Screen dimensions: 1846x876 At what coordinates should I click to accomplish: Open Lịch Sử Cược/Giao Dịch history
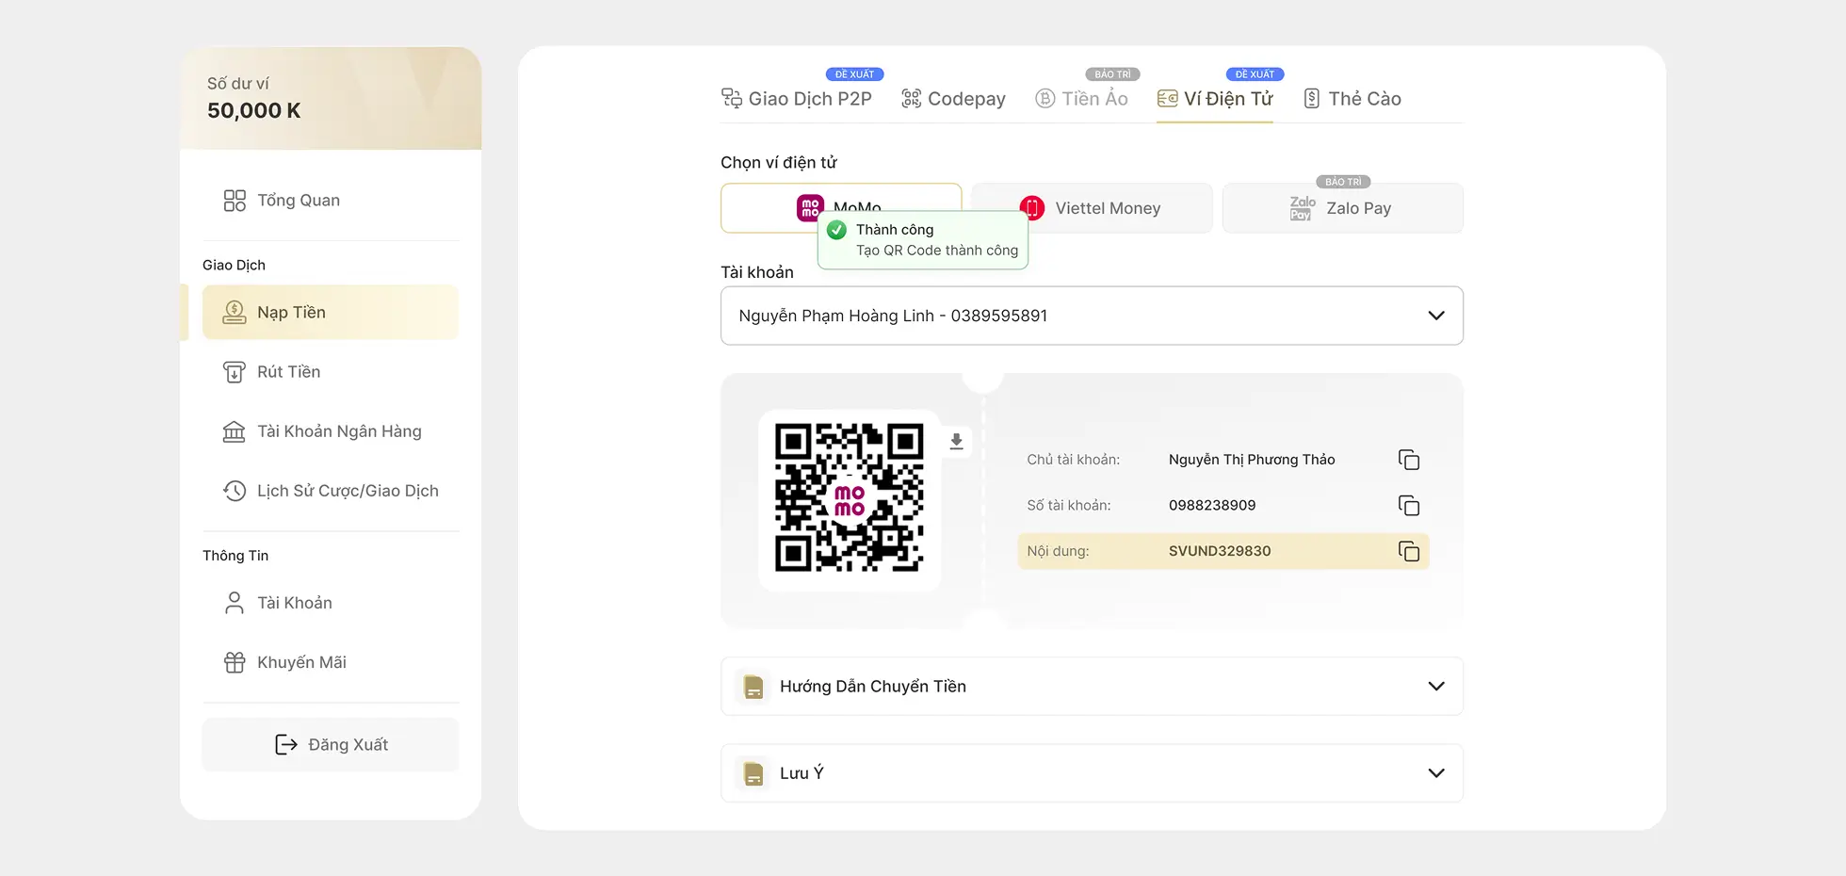(x=331, y=491)
